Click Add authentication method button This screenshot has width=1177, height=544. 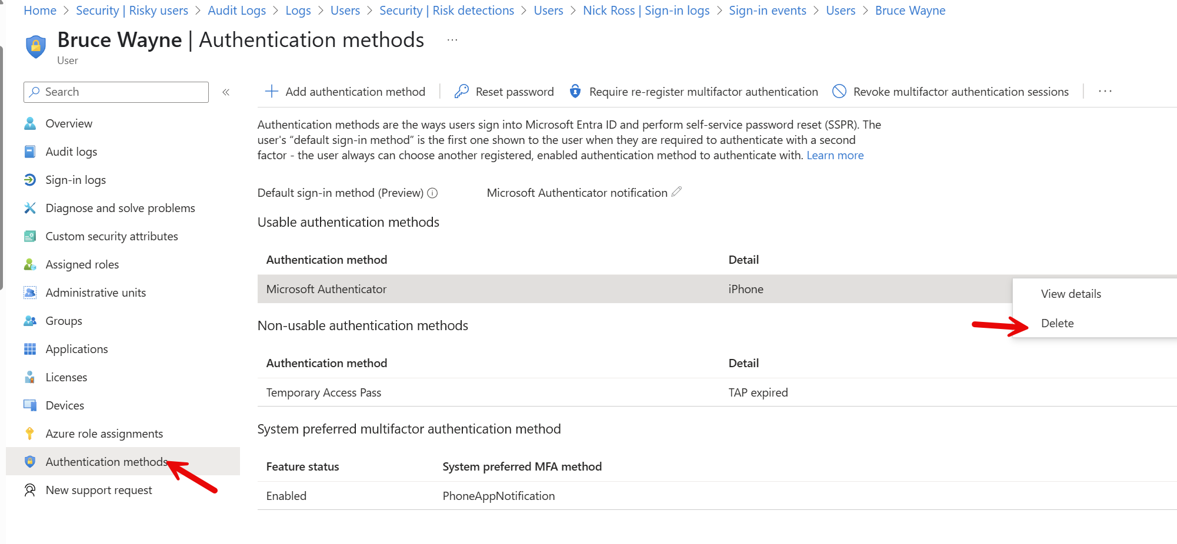point(345,92)
